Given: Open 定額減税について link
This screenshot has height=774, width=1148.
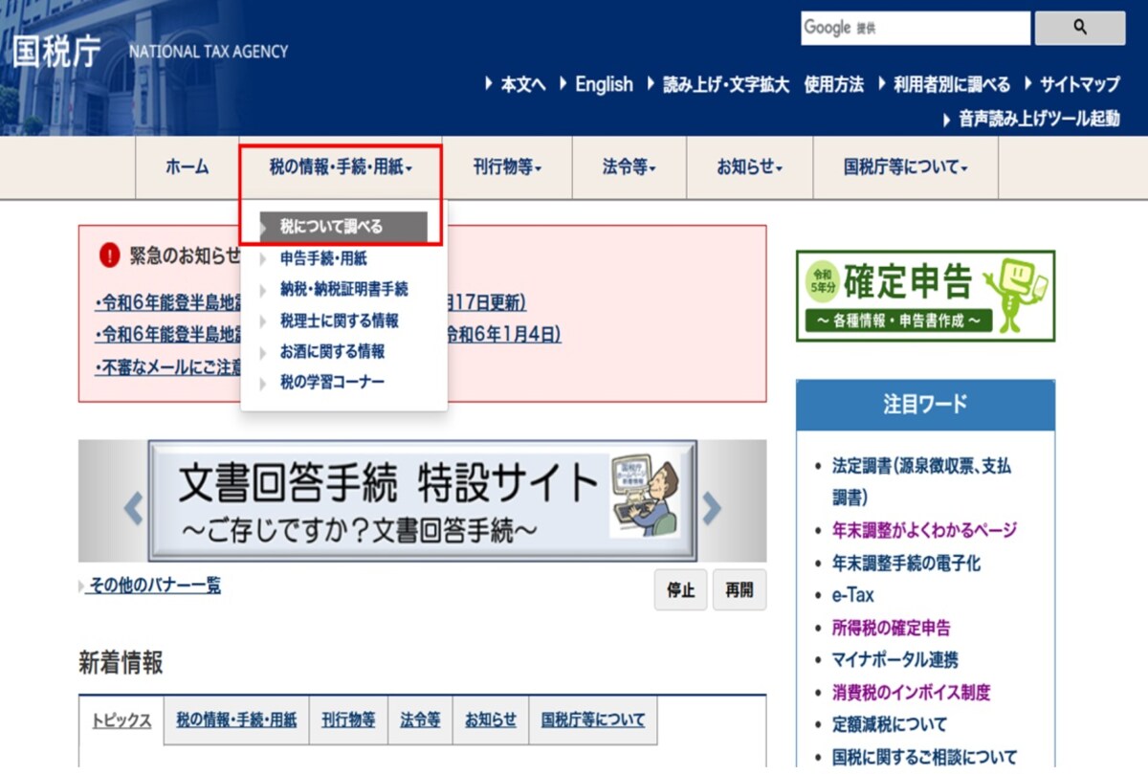Looking at the screenshot, I should click(889, 724).
